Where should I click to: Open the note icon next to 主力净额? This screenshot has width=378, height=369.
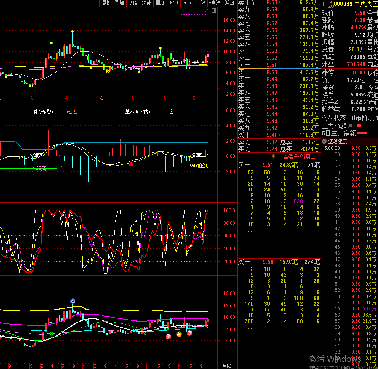tap(350, 125)
